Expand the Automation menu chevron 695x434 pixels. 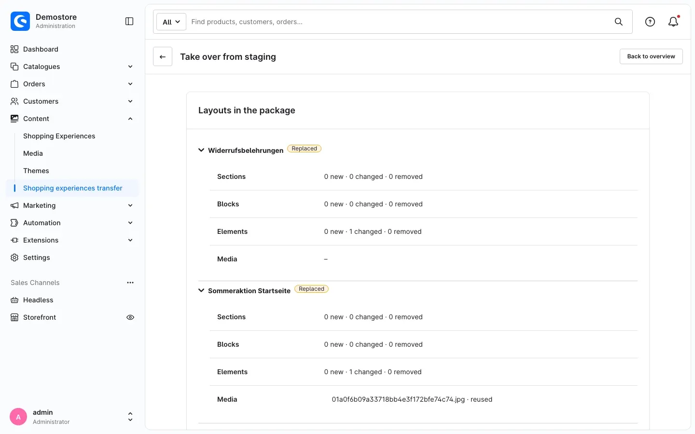point(130,223)
